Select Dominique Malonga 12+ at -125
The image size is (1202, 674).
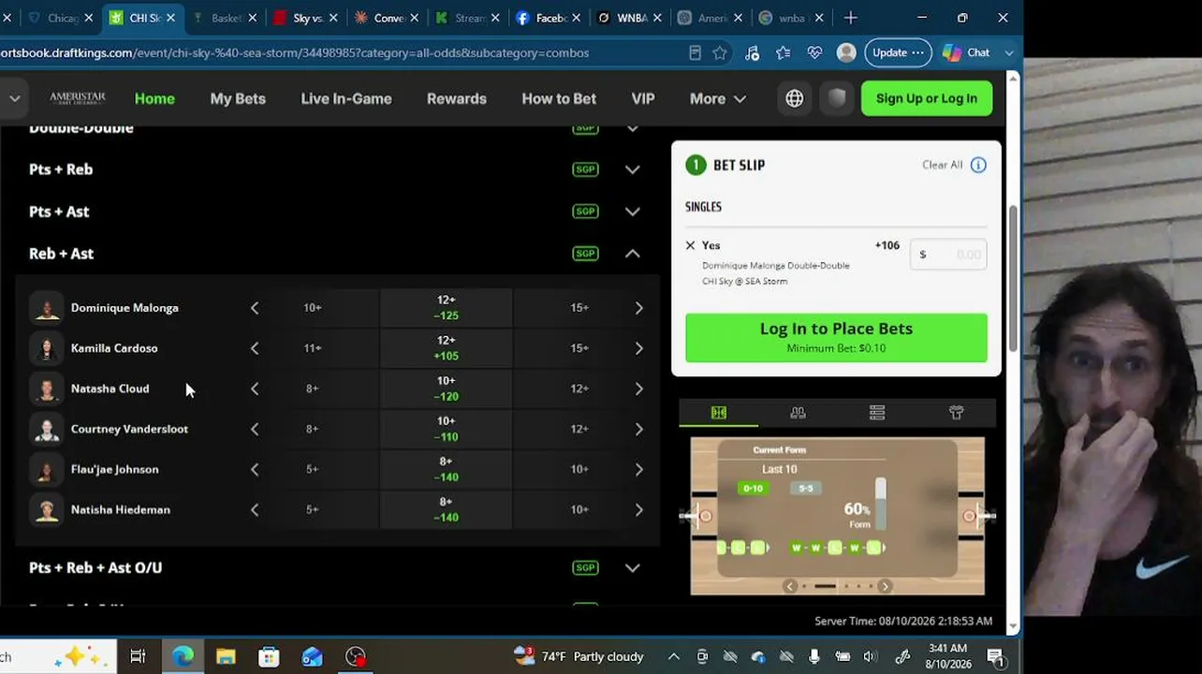[x=447, y=308]
